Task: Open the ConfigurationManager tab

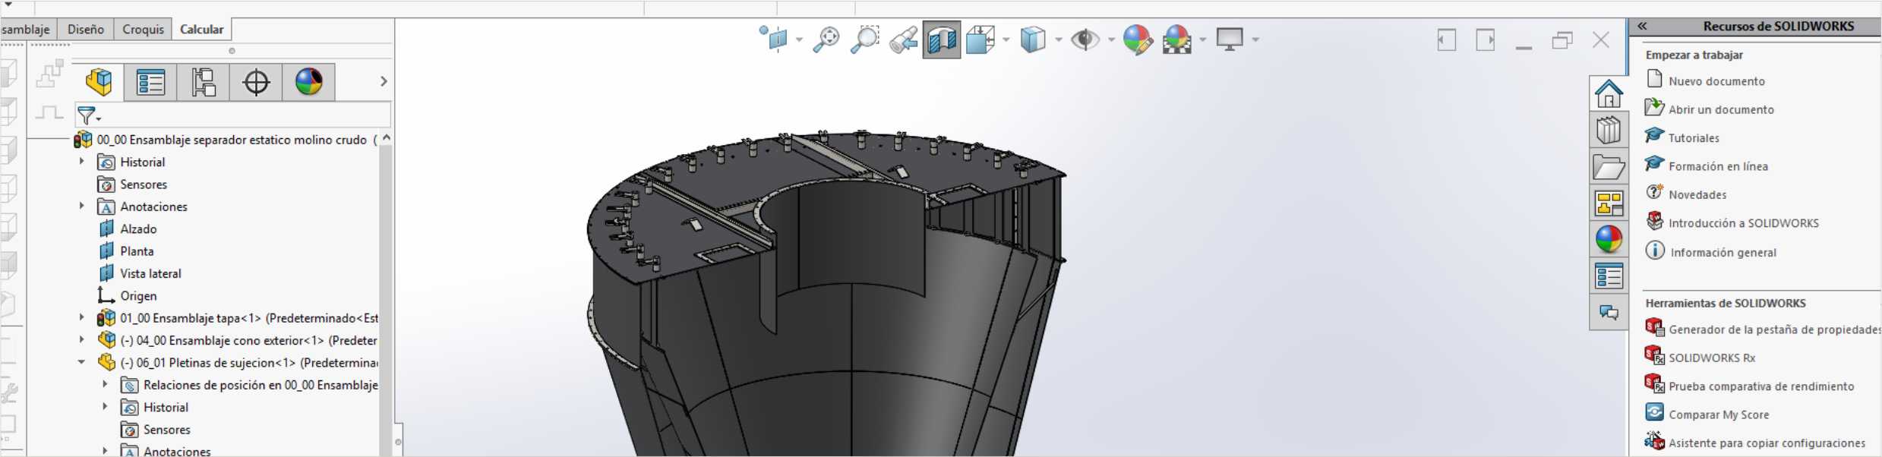Action: [x=204, y=82]
